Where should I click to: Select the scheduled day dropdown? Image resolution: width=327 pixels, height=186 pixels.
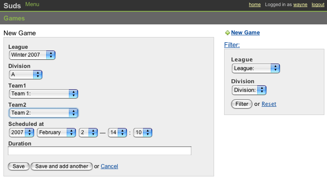coord(88,132)
